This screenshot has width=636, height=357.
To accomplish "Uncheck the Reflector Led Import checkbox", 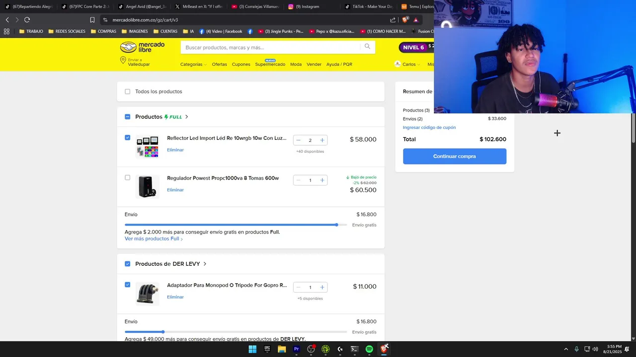I will pyautogui.click(x=127, y=137).
